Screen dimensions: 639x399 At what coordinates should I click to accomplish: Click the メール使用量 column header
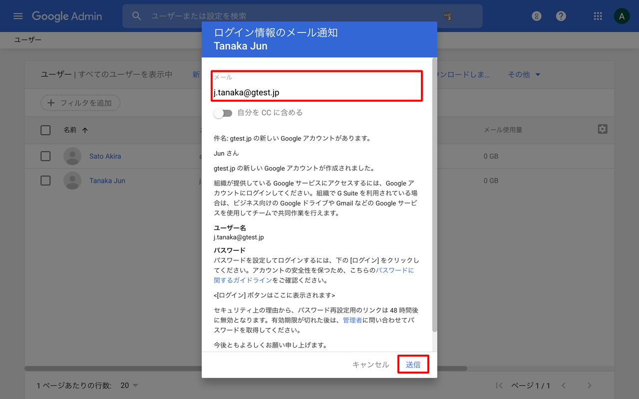[503, 130]
